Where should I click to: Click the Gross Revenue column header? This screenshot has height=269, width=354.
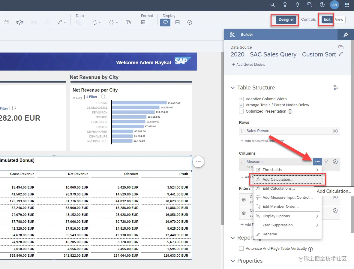coord(22,174)
